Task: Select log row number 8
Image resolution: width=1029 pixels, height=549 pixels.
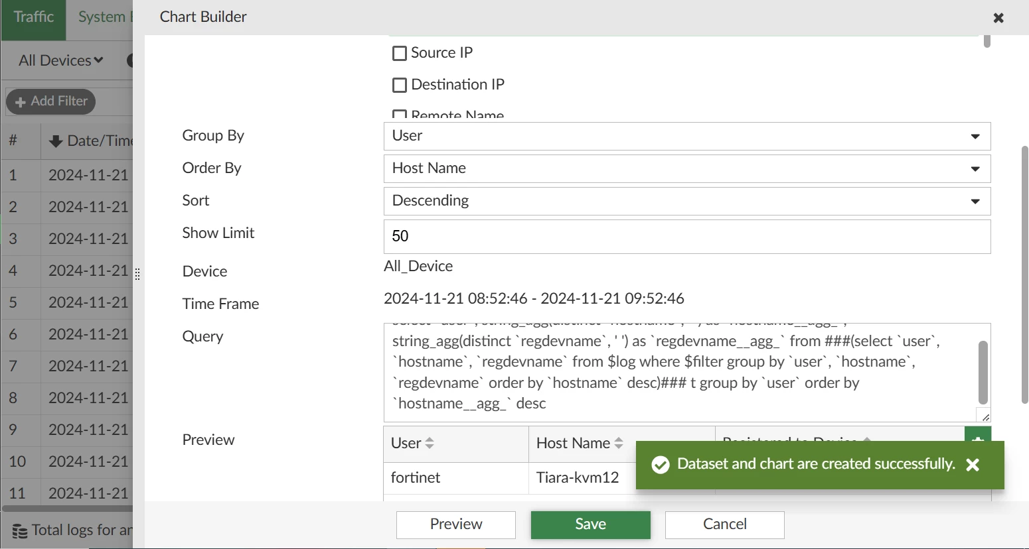Action: 67,398
